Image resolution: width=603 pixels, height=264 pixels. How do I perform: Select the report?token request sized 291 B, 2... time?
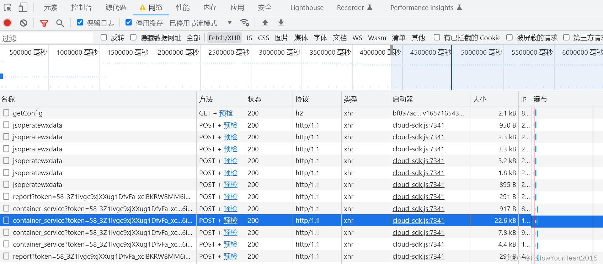point(101,196)
